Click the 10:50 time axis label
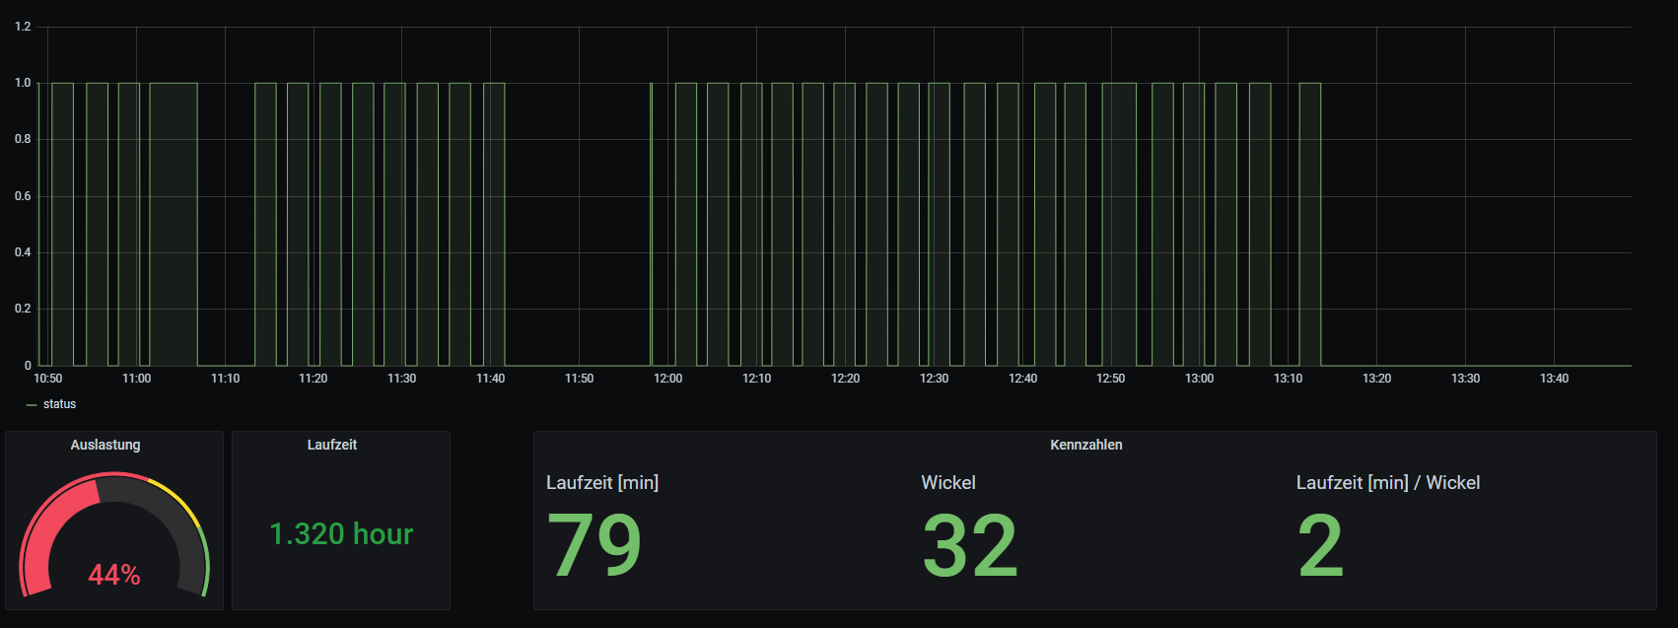This screenshot has width=1678, height=628. click(47, 379)
